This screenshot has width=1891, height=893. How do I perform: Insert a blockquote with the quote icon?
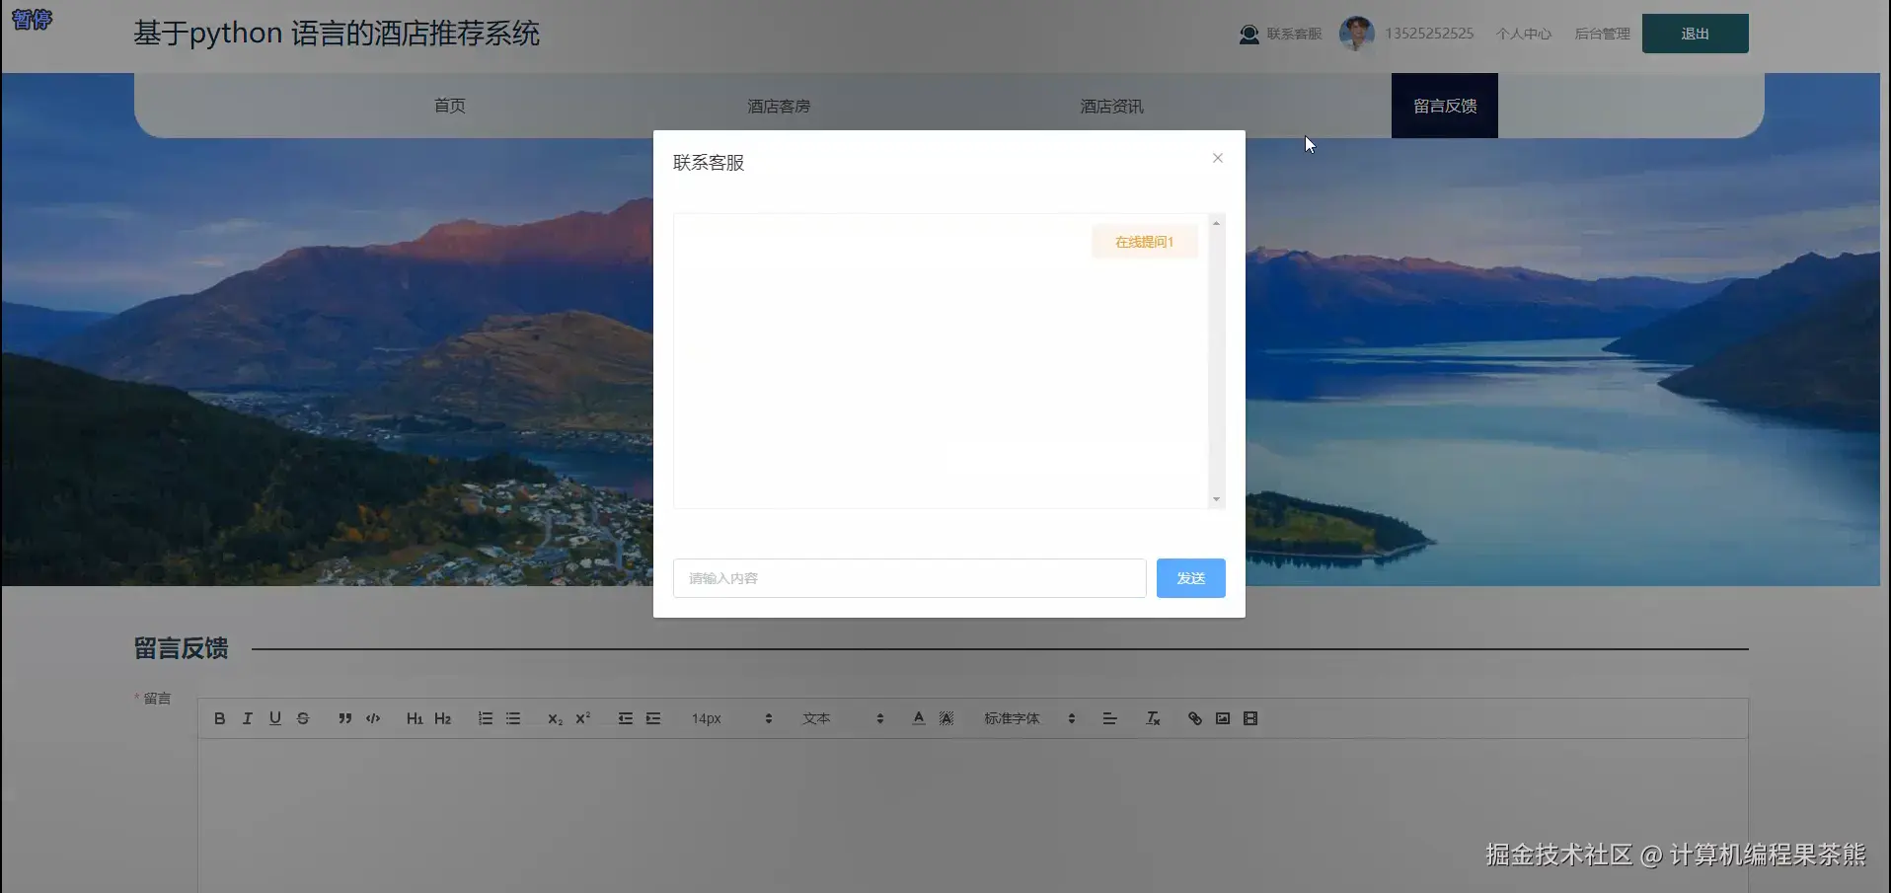click(344, 718)
